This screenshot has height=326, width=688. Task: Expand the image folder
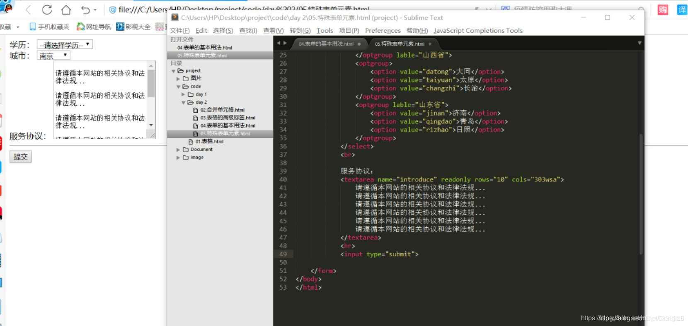pos(178,157)
